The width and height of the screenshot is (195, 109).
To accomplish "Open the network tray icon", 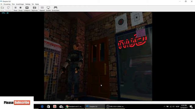I will click(x=171, y=107).
